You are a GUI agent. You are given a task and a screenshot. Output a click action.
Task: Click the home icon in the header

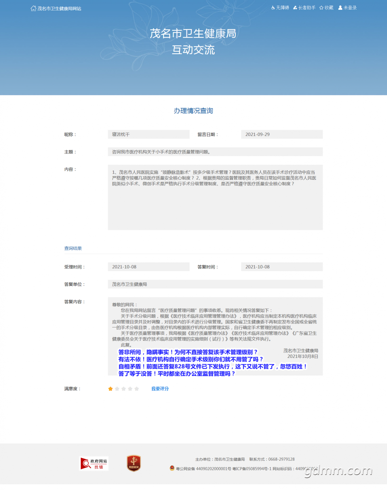[x=33, y=8]
